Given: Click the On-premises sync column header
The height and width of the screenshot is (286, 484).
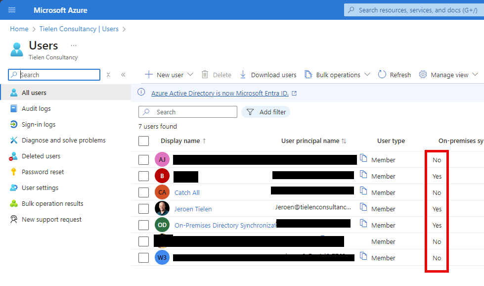Looking at the screenshot, I should [x=461, y=141].
